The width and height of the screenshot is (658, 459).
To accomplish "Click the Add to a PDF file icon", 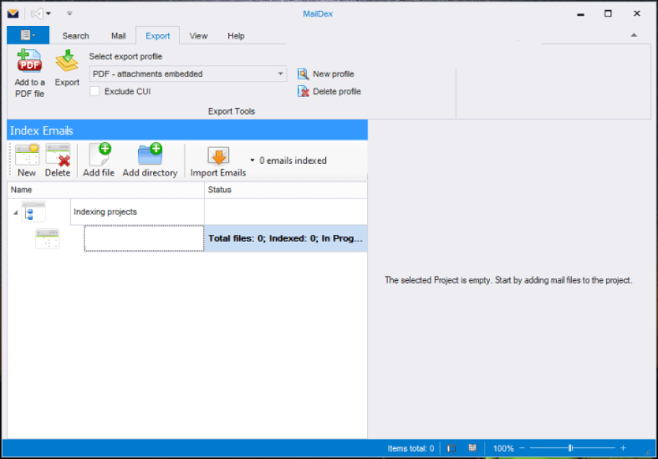I will click(x=29, y=61).
